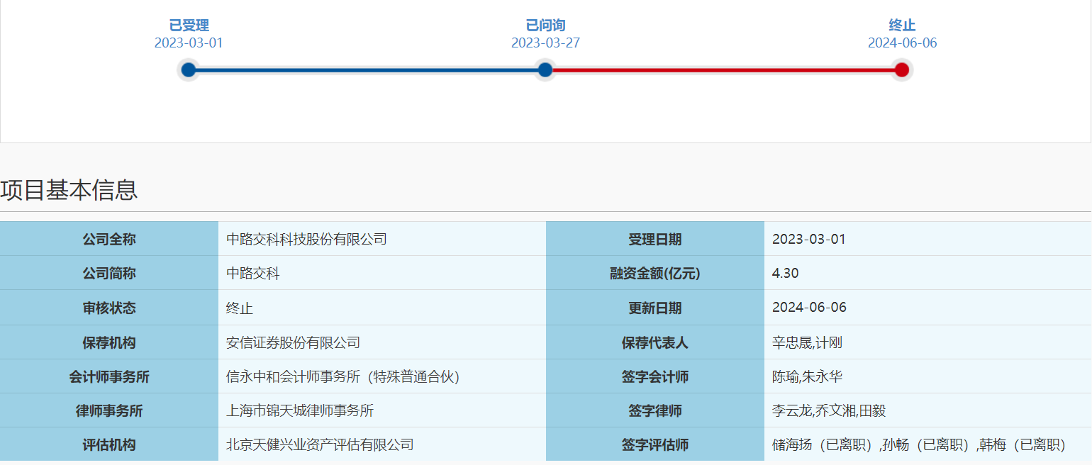
Task: Select the 已问询 stage label
Action: [545, 26]
